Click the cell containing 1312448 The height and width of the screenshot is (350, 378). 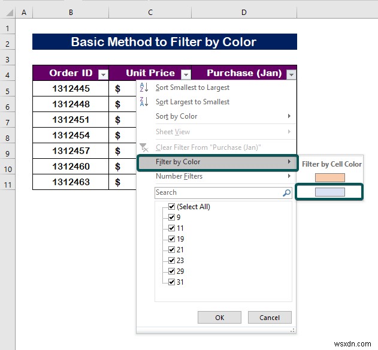(x=71, y=104)
